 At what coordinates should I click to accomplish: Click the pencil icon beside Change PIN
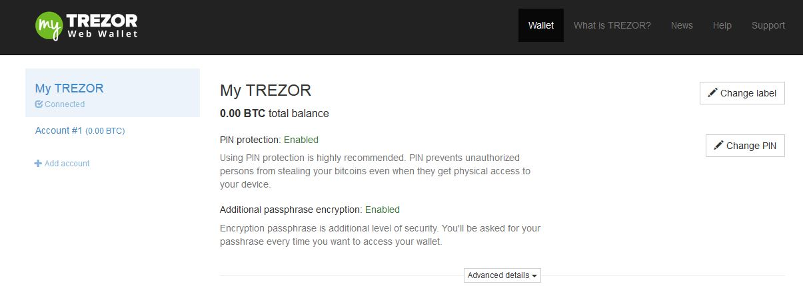pos(718,145)
